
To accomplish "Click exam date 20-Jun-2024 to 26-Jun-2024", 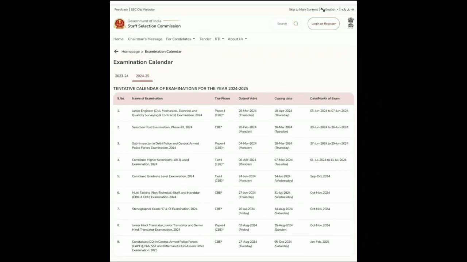I will 329,127.
